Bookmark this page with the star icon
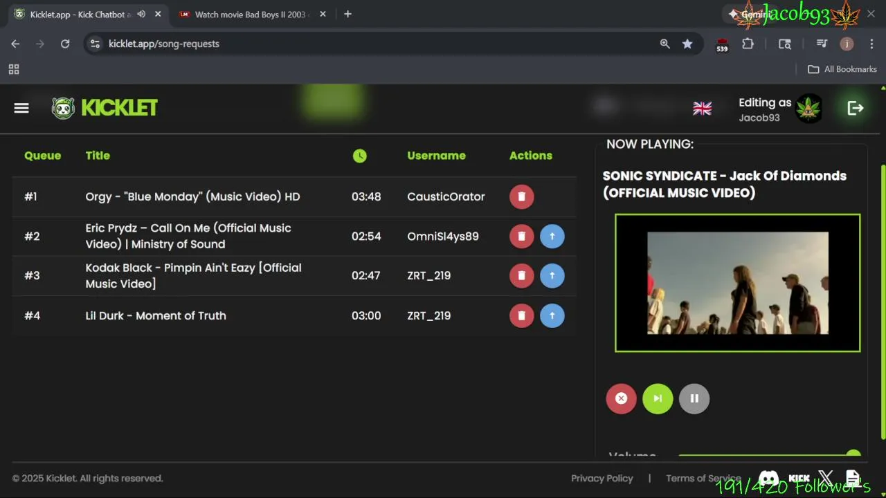The width and height of the screenshot is (886, 498). [687, 44]
